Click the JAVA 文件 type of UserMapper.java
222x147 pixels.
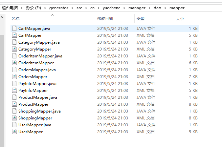tap(146, 125)
